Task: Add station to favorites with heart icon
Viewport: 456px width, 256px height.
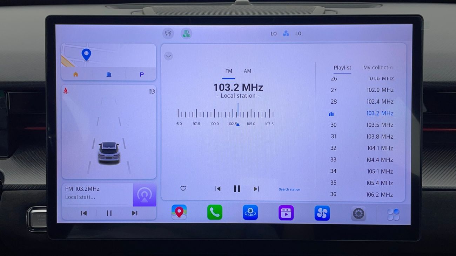Action: click(183, 189)
